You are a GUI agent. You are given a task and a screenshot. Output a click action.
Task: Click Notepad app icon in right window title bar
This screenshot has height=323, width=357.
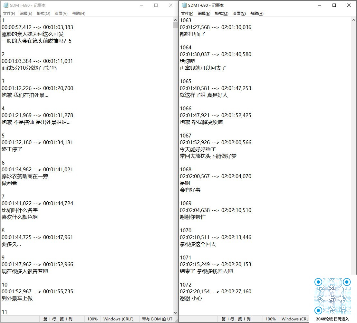click(x=184, y=5)
